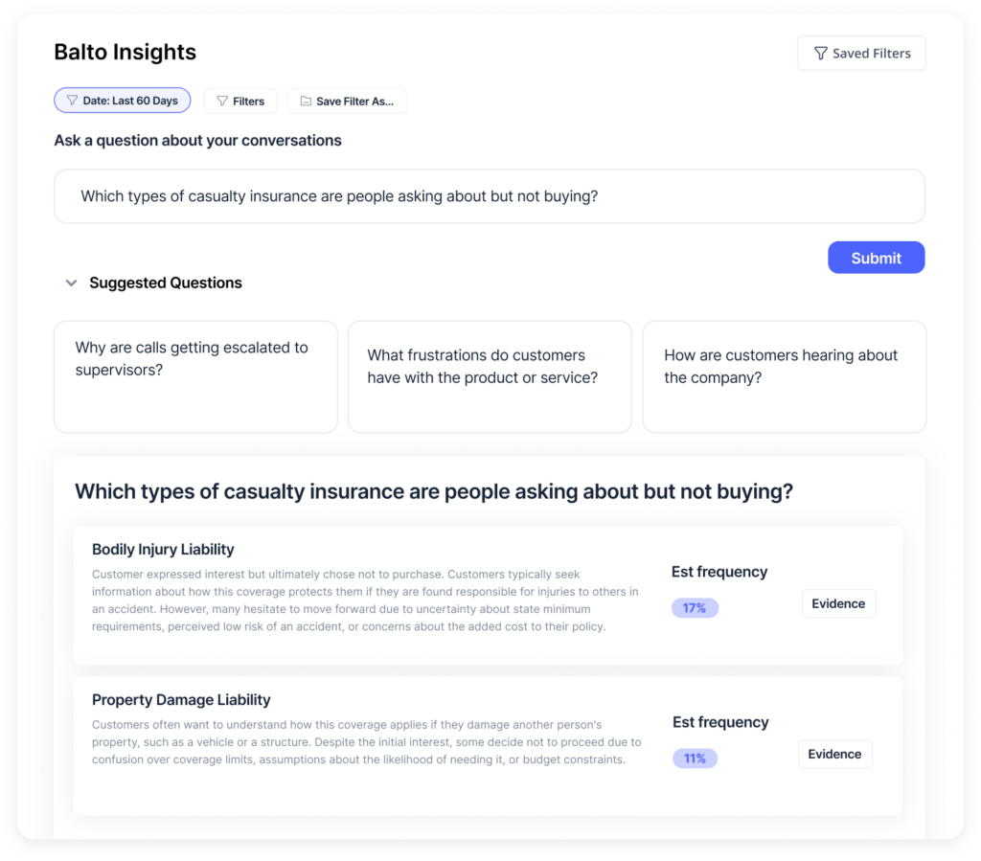This screenshot has width=981, height=861.
Task: Select 'What frustrations do customers have' suggestion
Action: (490, 377)
